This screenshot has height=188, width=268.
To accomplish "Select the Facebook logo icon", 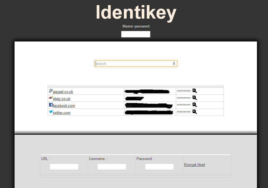I will click(51, 105).
